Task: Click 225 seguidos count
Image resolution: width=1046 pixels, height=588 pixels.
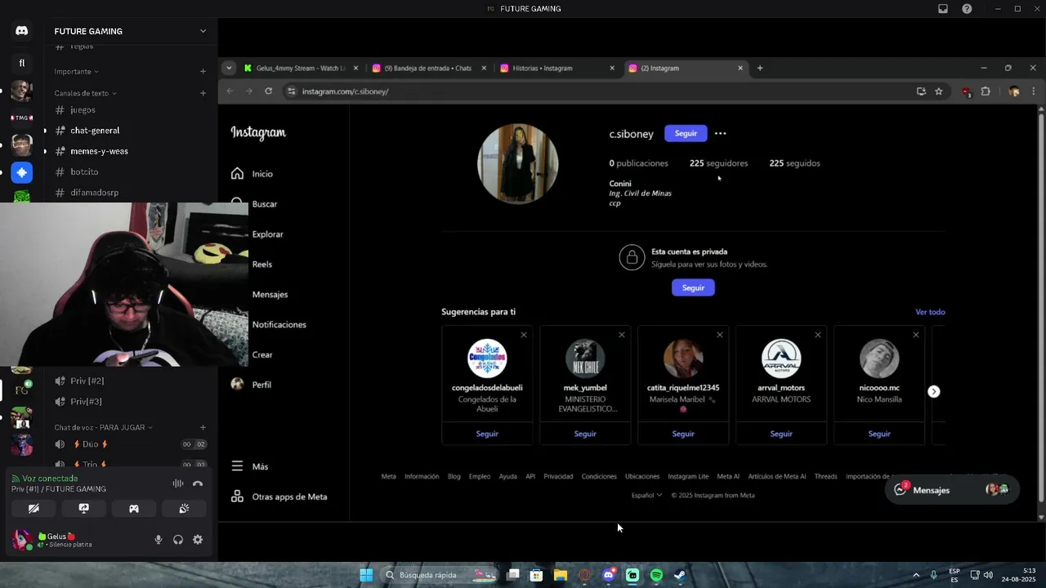Action: (x=794, y=163)
